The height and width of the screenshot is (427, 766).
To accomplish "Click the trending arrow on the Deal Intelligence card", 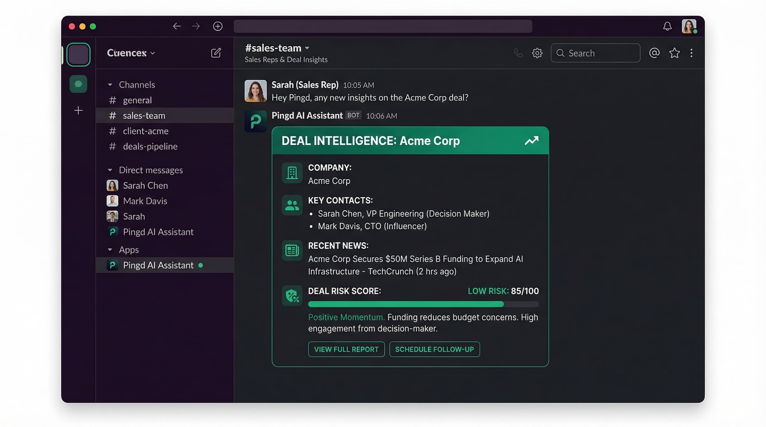I will coord(532,140).
